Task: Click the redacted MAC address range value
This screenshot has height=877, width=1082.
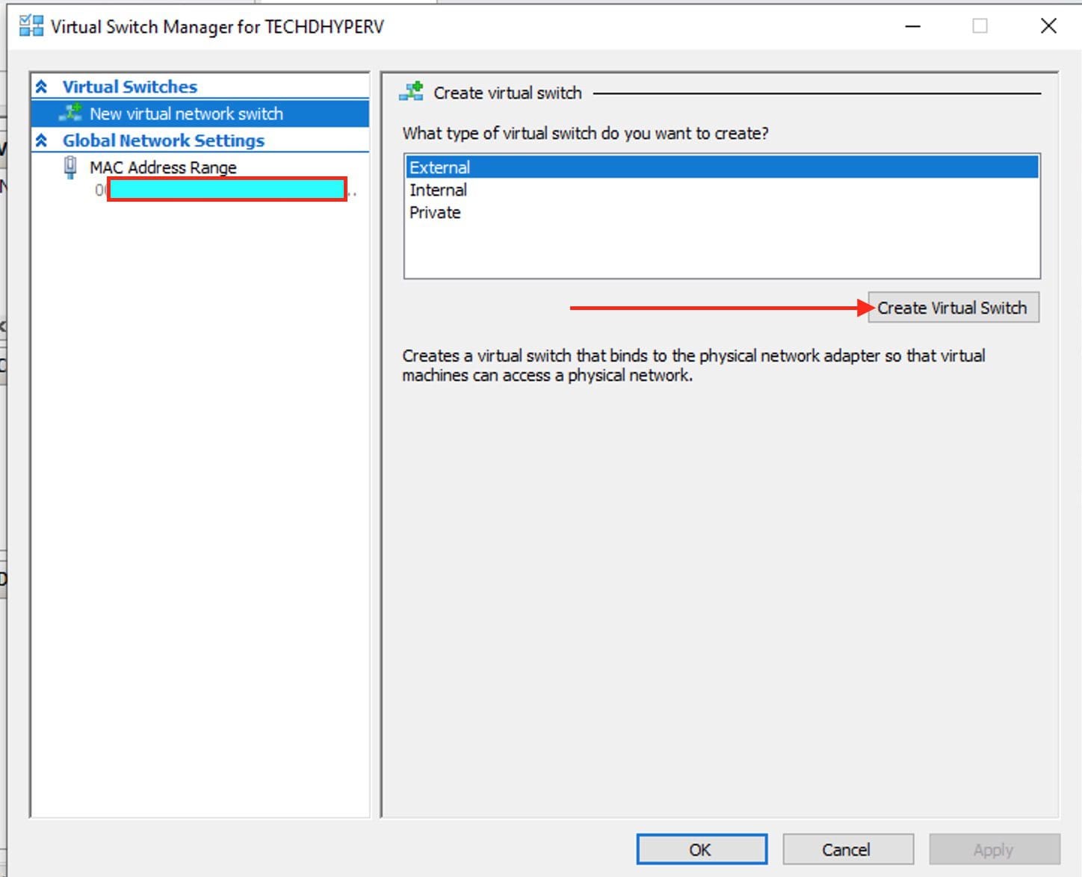Action: [x=226, y=190]
